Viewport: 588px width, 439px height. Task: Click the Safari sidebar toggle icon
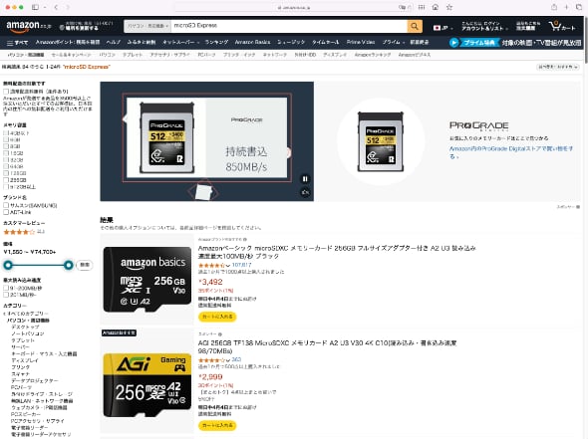click(35, 7)
